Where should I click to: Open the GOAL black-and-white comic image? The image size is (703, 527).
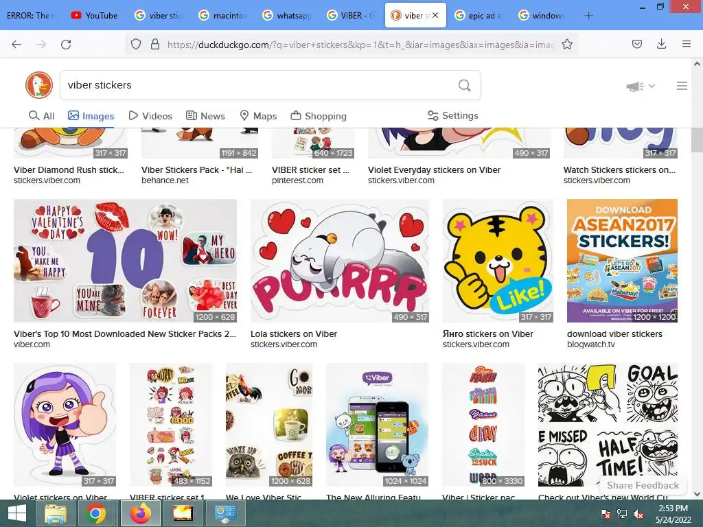point(608,425)
